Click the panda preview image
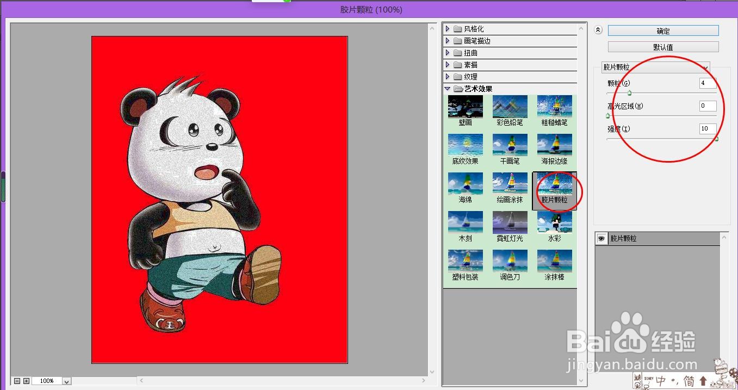This screenshot has height=390, width=738. click(220, 200)
